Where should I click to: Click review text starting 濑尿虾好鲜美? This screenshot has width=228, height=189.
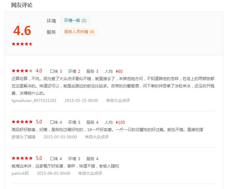tap(107, 129)
